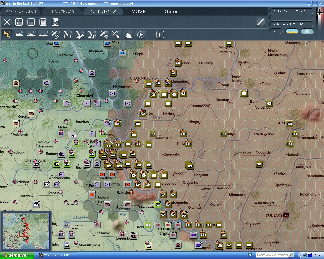Open the INFO SCREENS tab

point(62,11)
